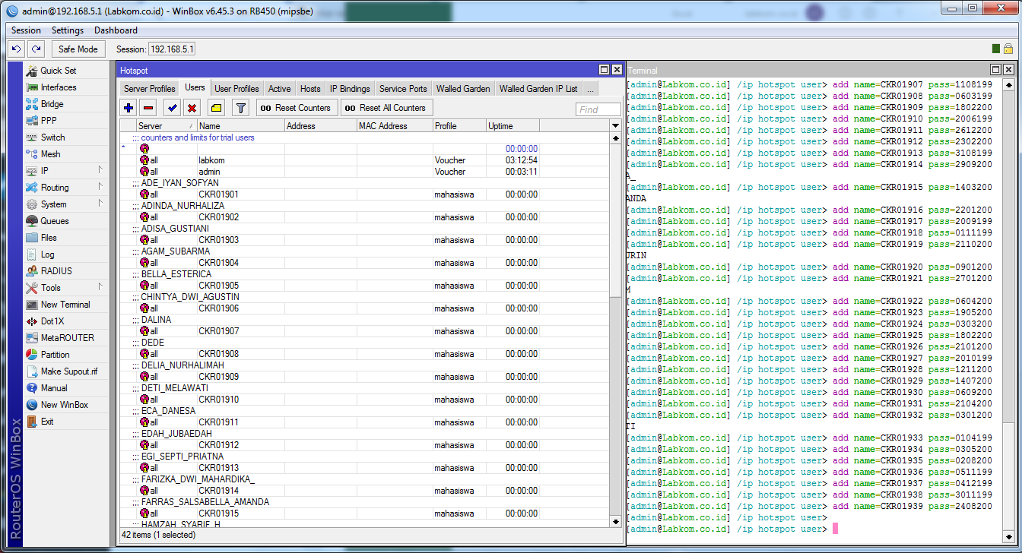Switch to the Service Ports tab
This screenshot has height=553, width=1022.
pos(403,89)
